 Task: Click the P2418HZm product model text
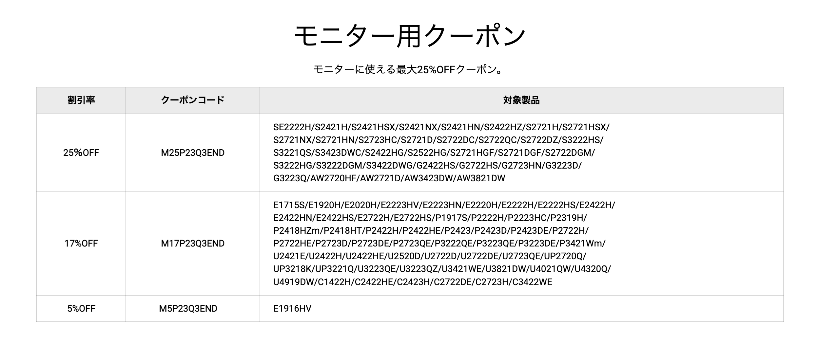point(296,231)
